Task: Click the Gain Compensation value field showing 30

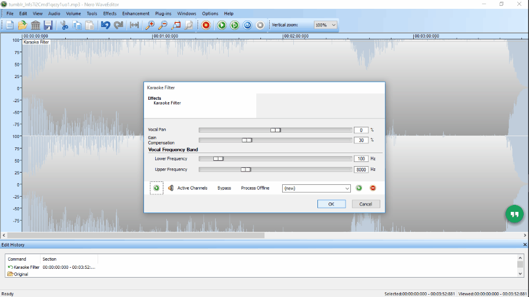Action: click(361, 140)
